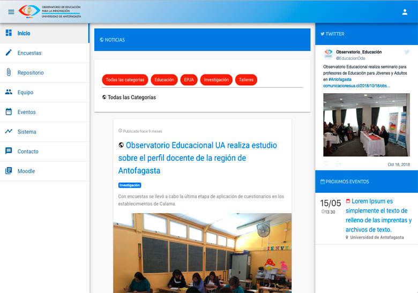Select Equipo in the sidebar
The image size is (418, 293).
point(44,92)
